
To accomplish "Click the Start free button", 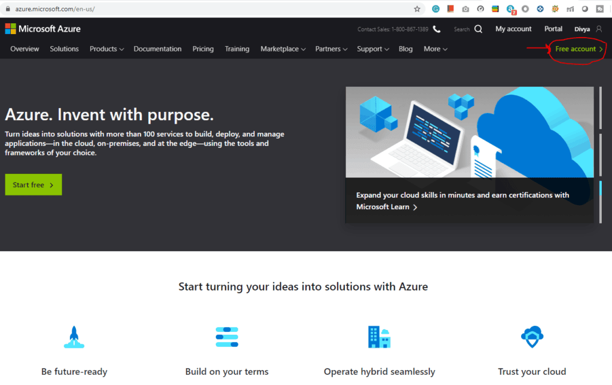I will (x=33, y=184).
